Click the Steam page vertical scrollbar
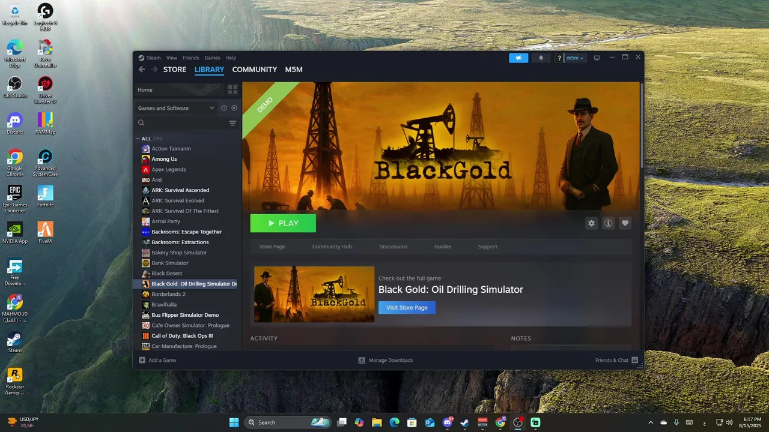This screenshot has height=432, width=769. pos(642,126)
